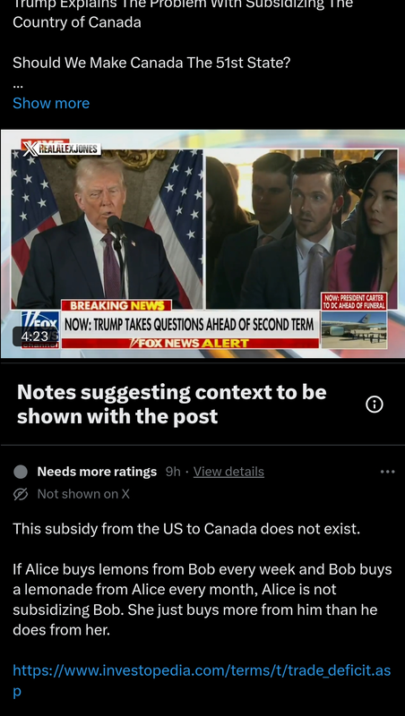
Task: Expand post text with Show more
Action: click(x=51, y=103)
